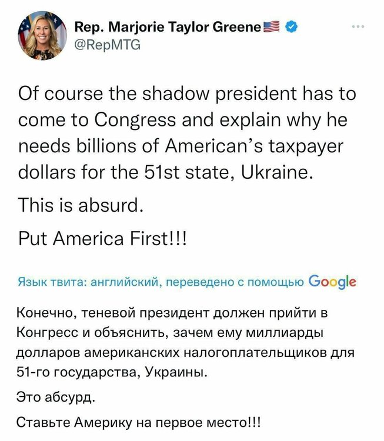The width and height of the screenshot is (384, 441).
Task: Click the @RepMTG handle
Action: [x=108, y=42]
